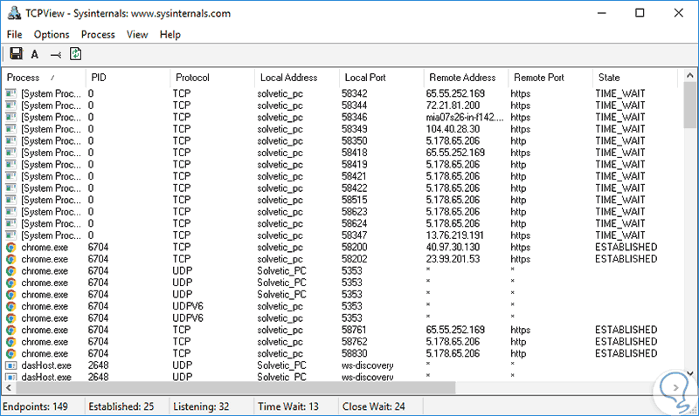This screenshot has width=699, height=416.
Task: Select remote address 72.21.81.200
Action: point(453,106)
